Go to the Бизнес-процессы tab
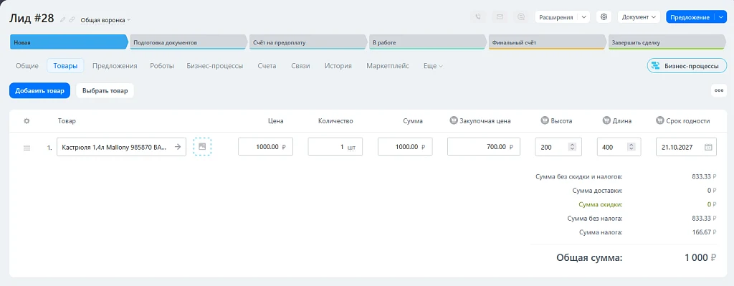The width and height of the screenshot is (734, 286). pyautogui.click(x=215, y=66)
